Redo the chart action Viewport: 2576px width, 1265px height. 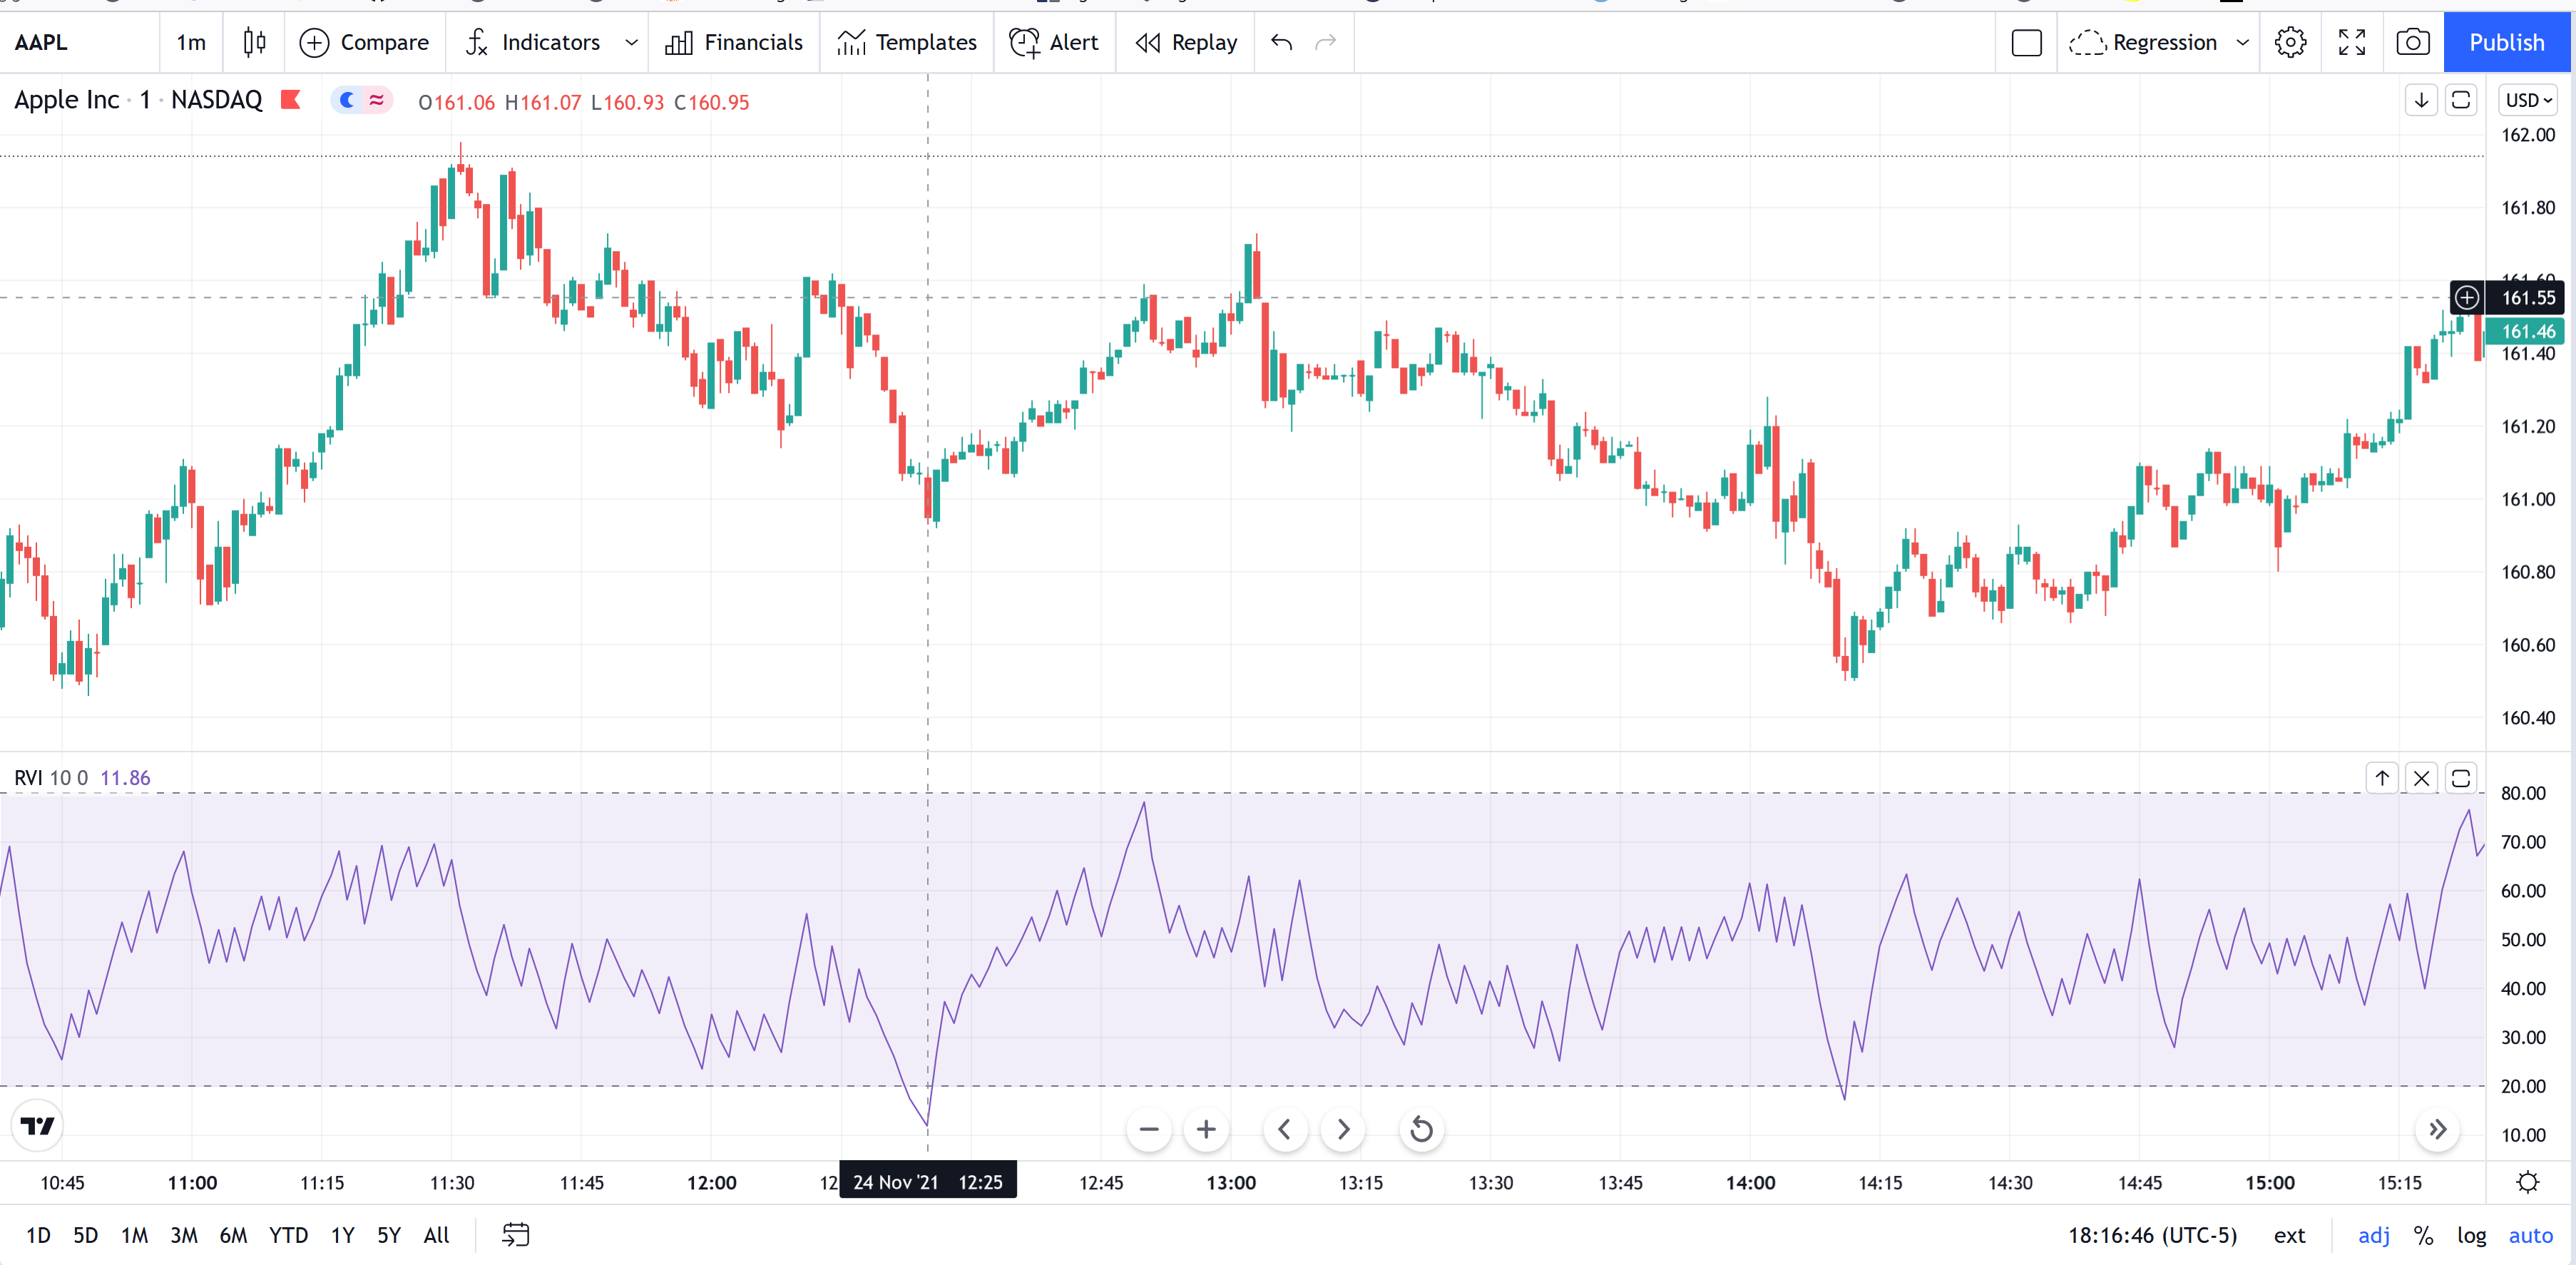pos(1325,42)
